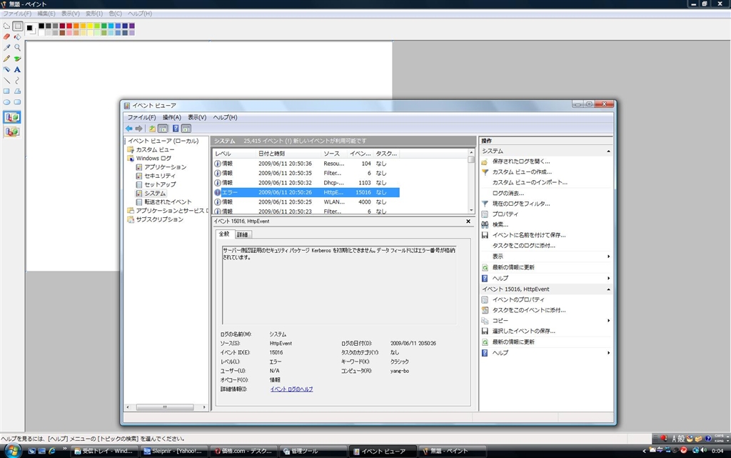Switch to the 詳細 tab in event details
Image resolution: width=731 pixels, height=458 pixels.
[x=243, y=234]
